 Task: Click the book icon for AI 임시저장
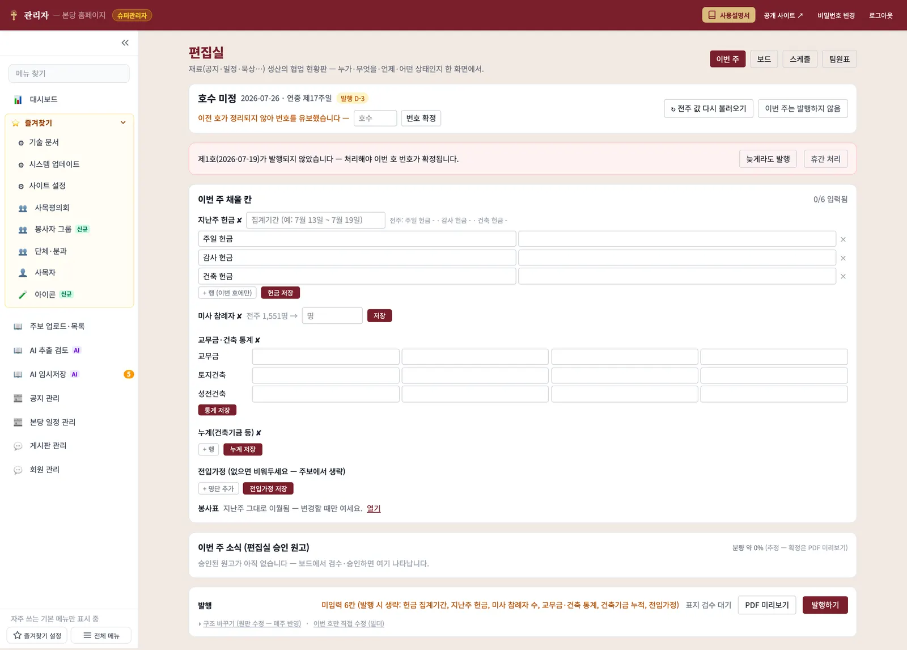pyautogui.click(x=18, y=374)
